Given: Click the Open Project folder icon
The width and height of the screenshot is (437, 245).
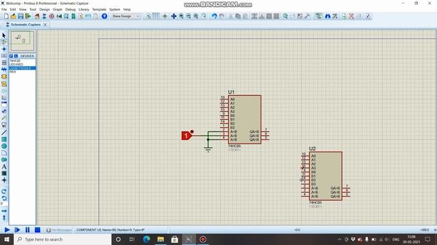Looking at the screenshot, I should click(x=14, y=16).
